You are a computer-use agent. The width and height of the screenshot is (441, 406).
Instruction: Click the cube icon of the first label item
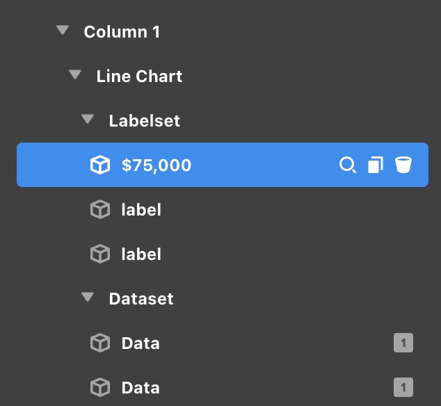101,209
